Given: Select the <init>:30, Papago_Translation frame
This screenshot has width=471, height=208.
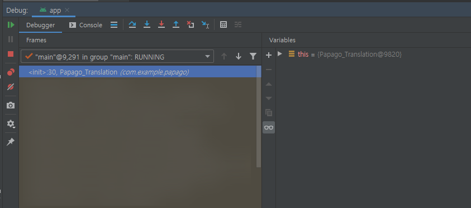Looking at the screenshot, I should (137, 72).
